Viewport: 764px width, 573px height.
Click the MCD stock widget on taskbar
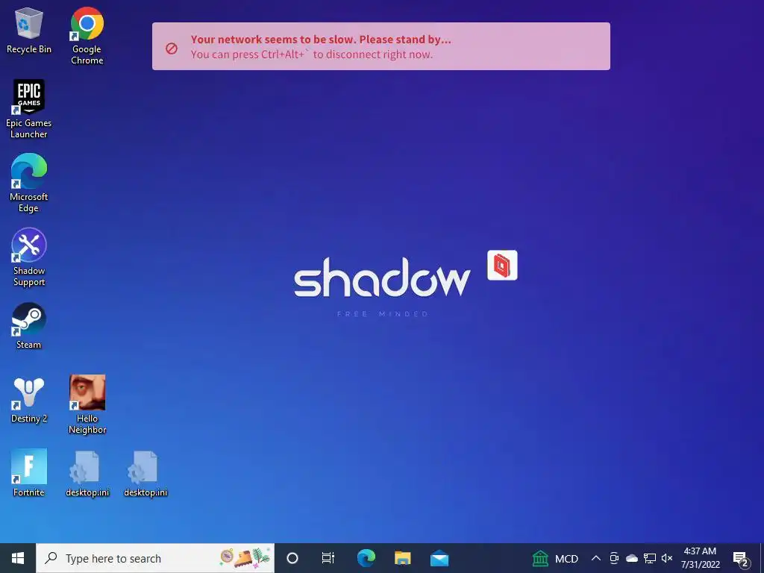pos(555,558)
